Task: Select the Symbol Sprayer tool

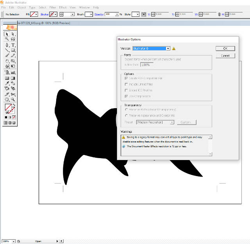Action: 7,72
